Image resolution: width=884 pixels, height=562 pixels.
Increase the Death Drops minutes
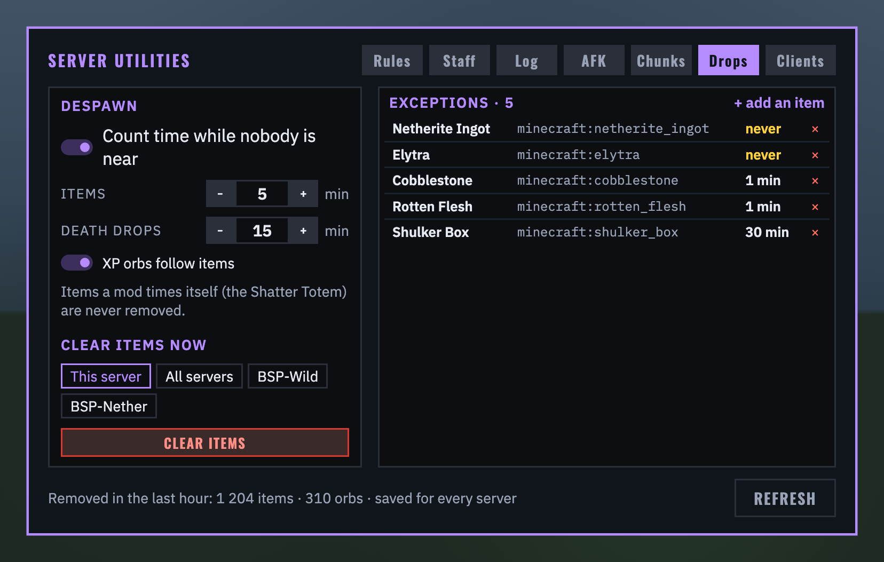[303, 231]
